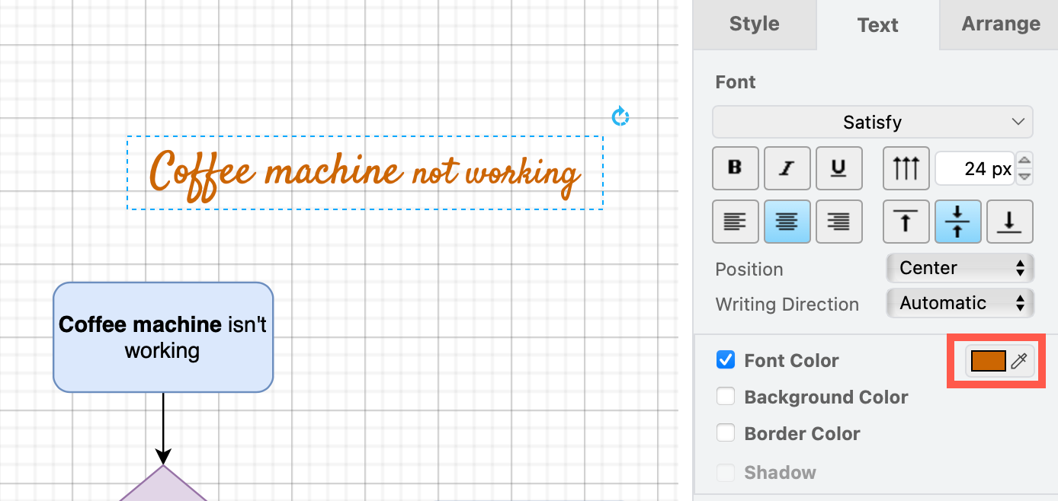Viewport: 1058px width, 501px height.
Task: Switch to the Style tab
Action: pos(754,24)
